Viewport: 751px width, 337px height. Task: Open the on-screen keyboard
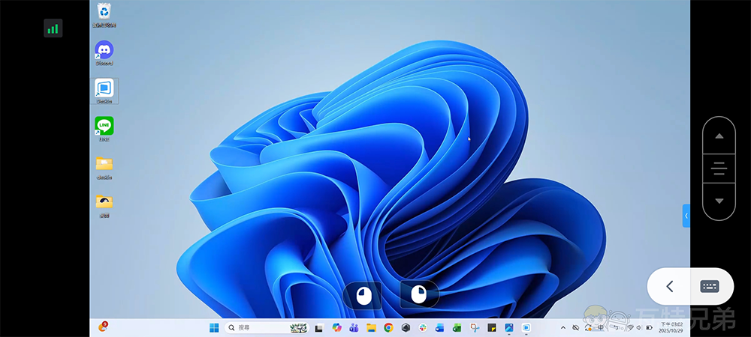pyautogui.click(x=710, y=286)
